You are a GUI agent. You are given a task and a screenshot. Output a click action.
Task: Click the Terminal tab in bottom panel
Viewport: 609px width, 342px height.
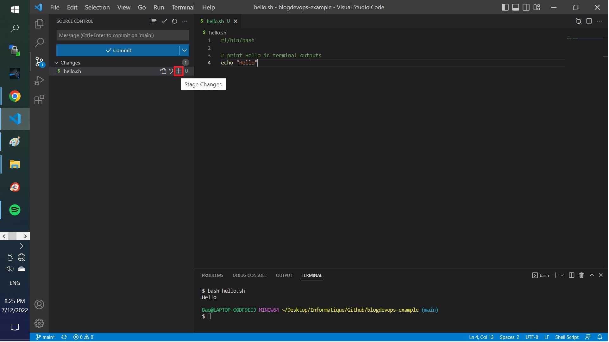point(311,275)
